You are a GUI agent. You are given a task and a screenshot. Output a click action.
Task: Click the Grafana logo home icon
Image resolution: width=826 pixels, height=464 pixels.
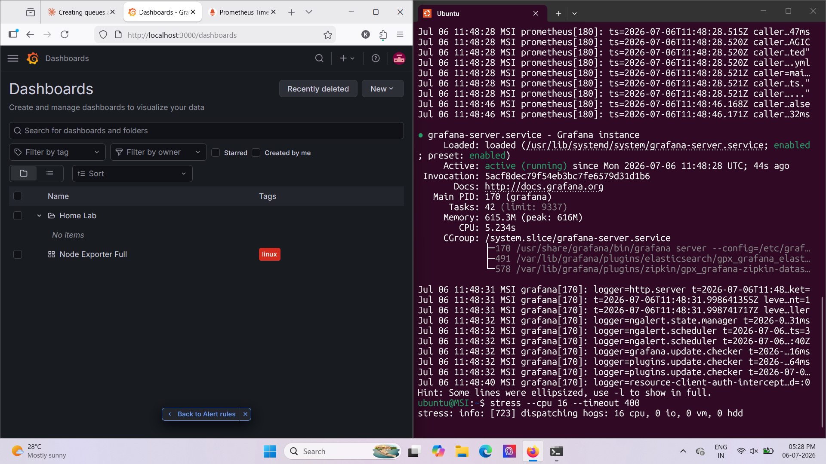[x=33, y=58]
